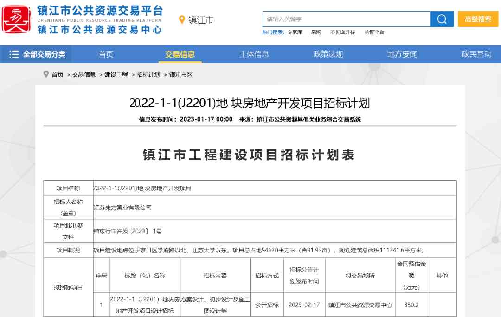Viewport: 501px width, 317px height.
Task: Click the gray breadcrumb location marker icon
Action: [46, 74]
